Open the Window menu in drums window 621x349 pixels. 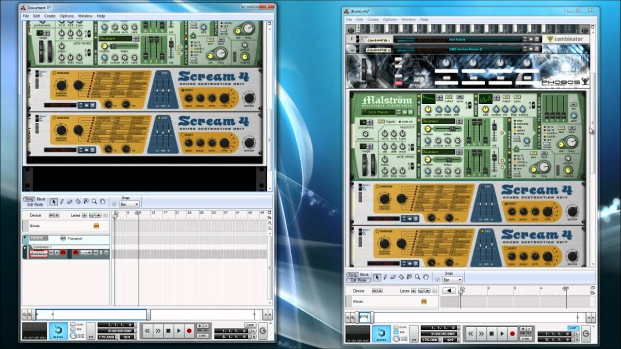click(x=409, y=19)
